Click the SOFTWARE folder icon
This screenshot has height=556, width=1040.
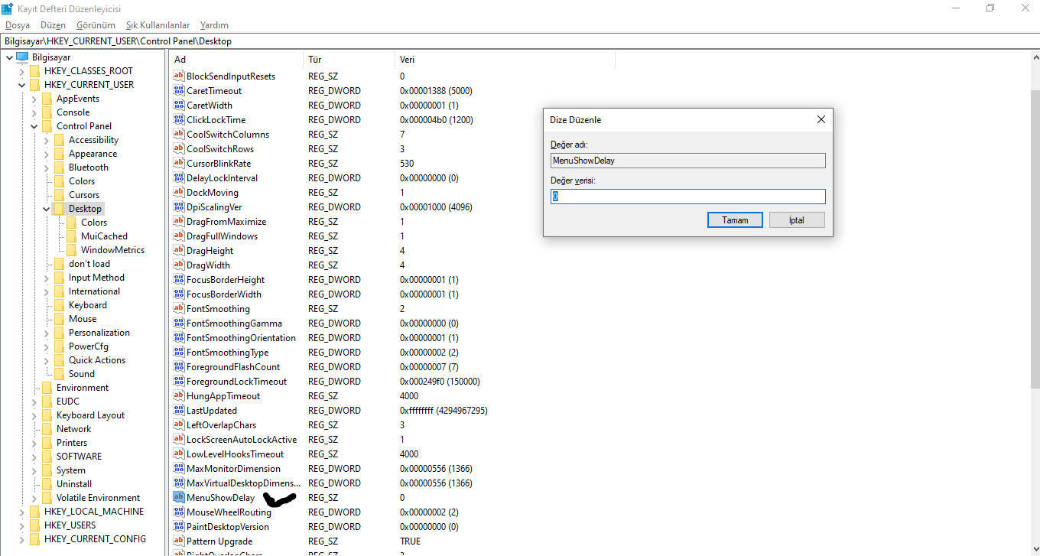click(47, 457)
